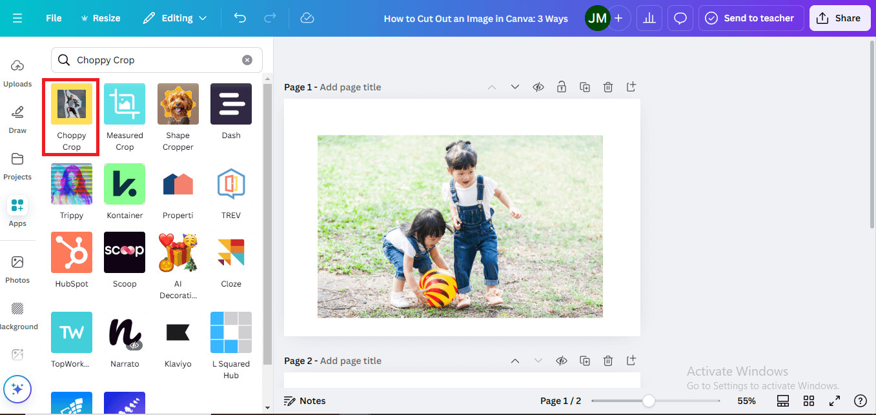Click the Share button
This screenshot has height=415, width=876.
[839, 18]
